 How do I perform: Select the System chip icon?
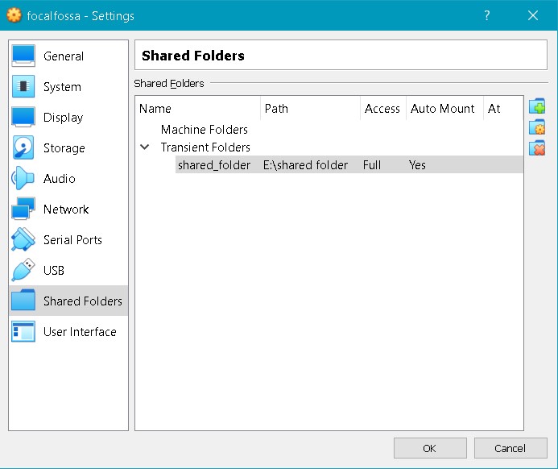click(x=23, y=87)
